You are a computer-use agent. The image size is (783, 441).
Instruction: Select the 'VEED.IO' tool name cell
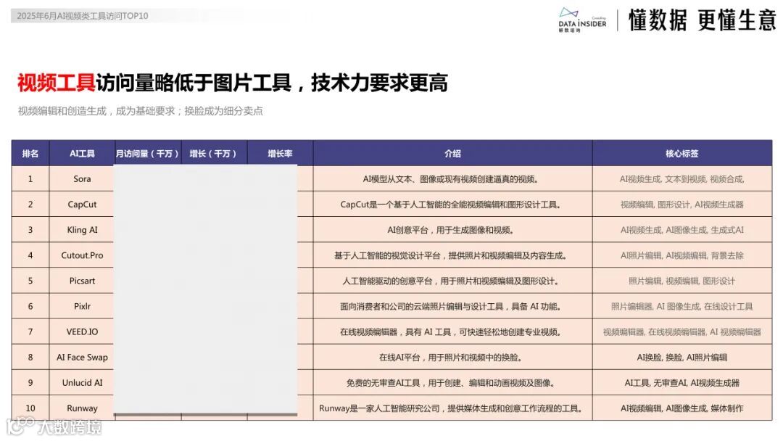[82, 331]
